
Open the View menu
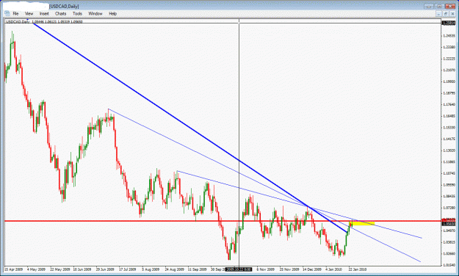[x=29, y=13]
